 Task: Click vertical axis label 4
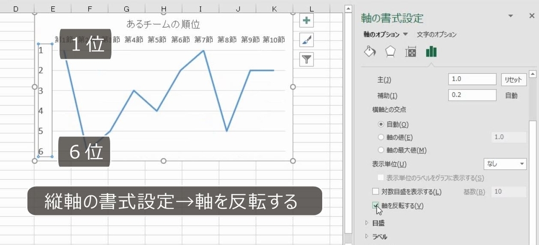[41, 111]
